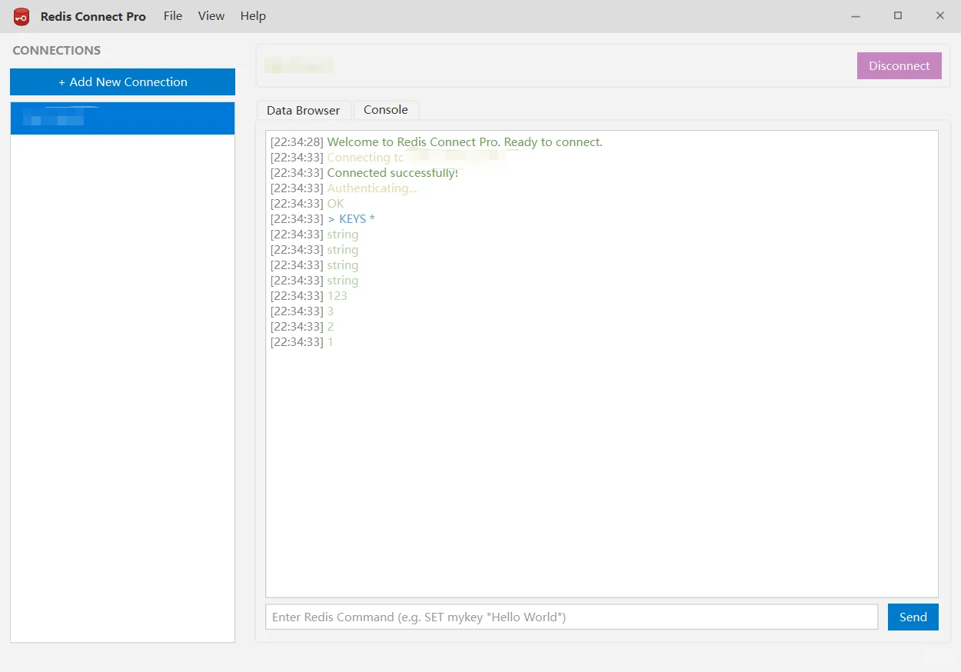Click the Add New Connection button
Image resolution: width=961 pixels, height=672 pixels.
[x=123, y=82]
